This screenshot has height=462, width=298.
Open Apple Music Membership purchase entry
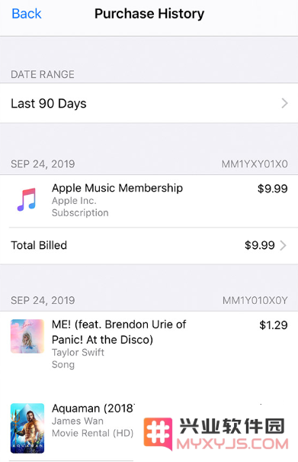coord(149,201)
